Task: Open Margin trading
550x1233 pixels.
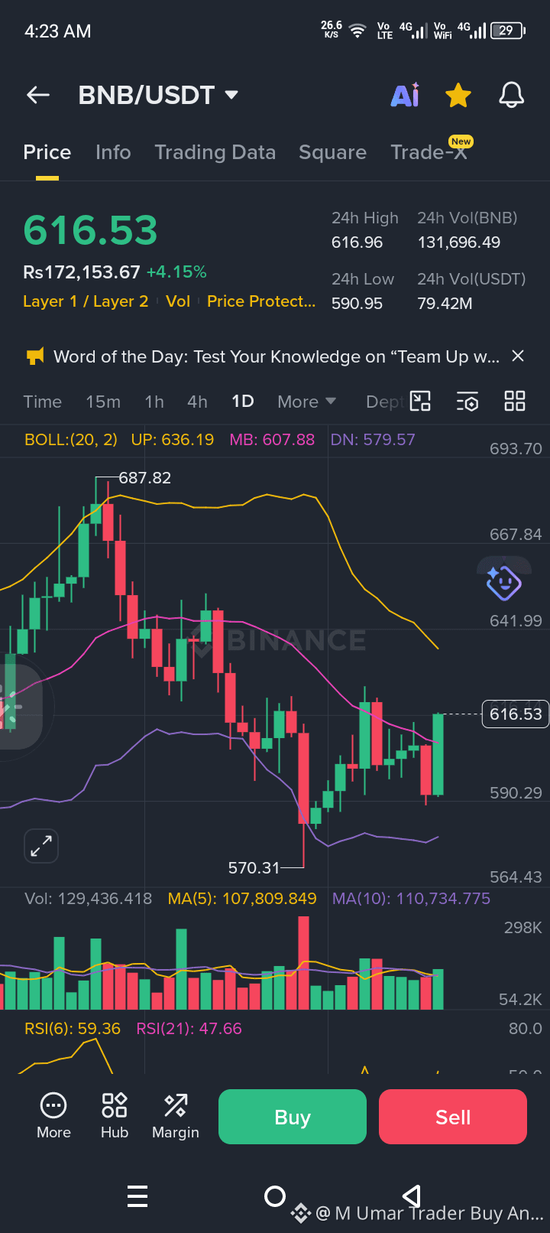Action: coord(176,1116)
